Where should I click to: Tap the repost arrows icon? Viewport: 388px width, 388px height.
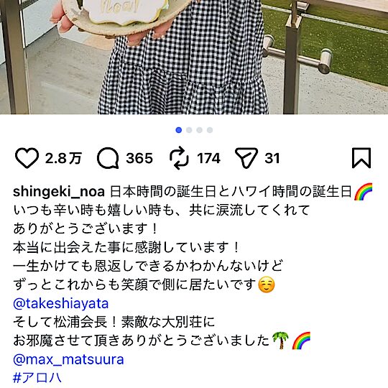179,158
